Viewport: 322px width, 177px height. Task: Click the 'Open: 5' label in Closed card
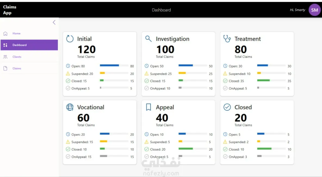(234, 135)
